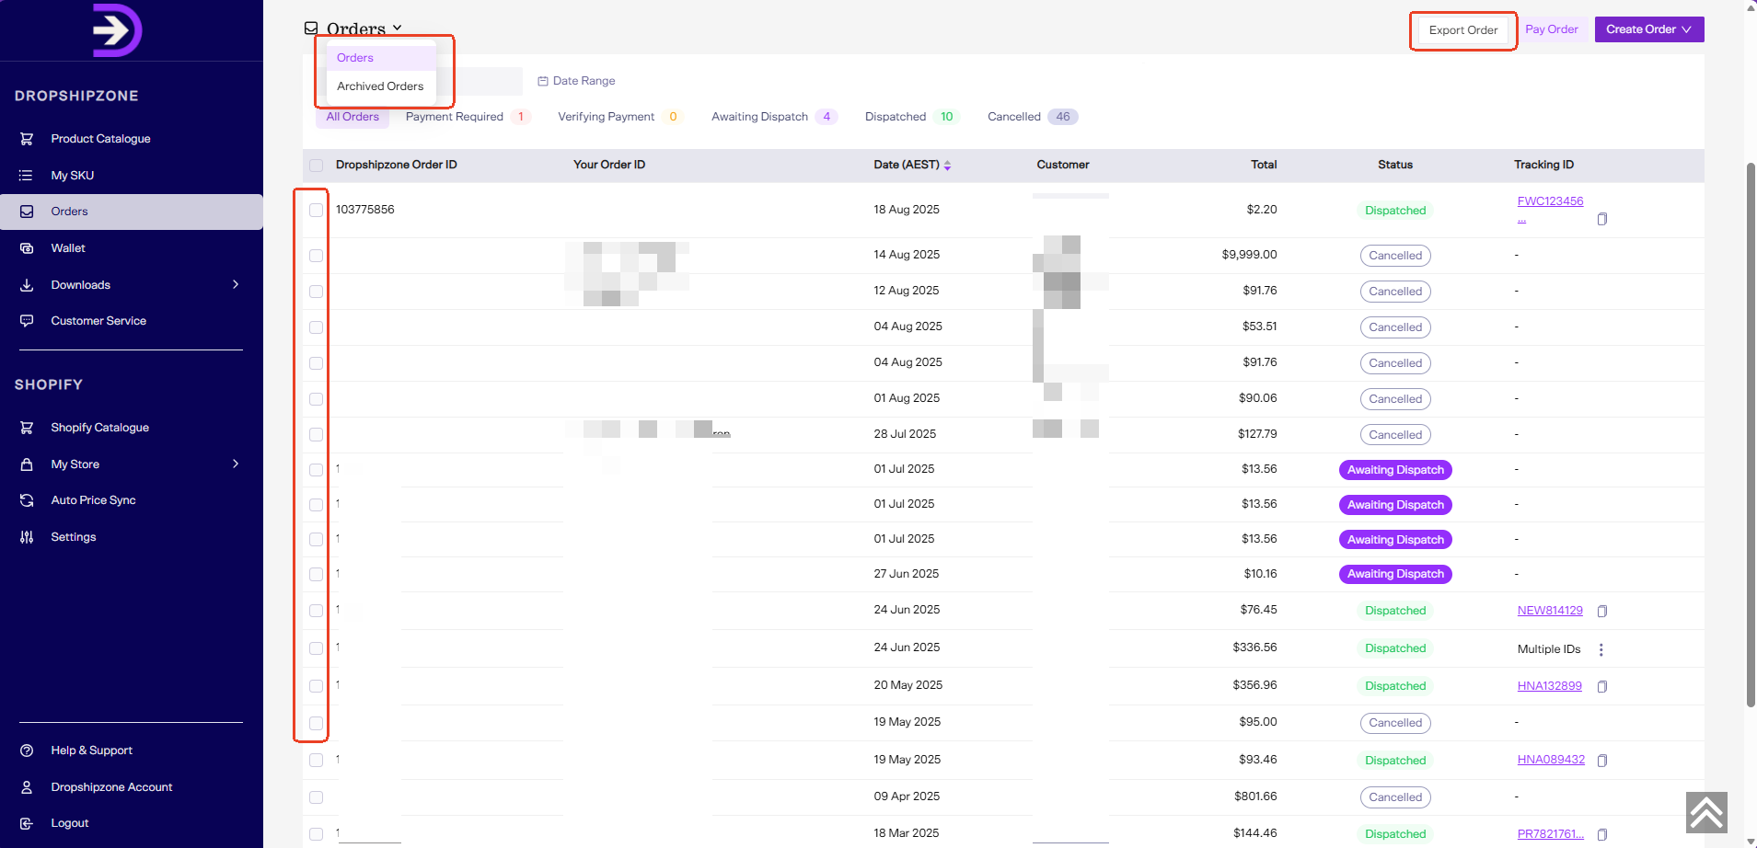
Task: Click the Cancelled status for 14 Aug 2025
Action: click(x=1395, y=256)
